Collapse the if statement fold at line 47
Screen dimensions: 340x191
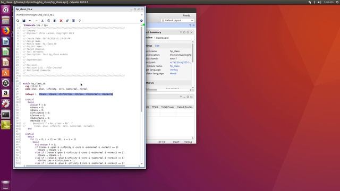coord(20,147)
